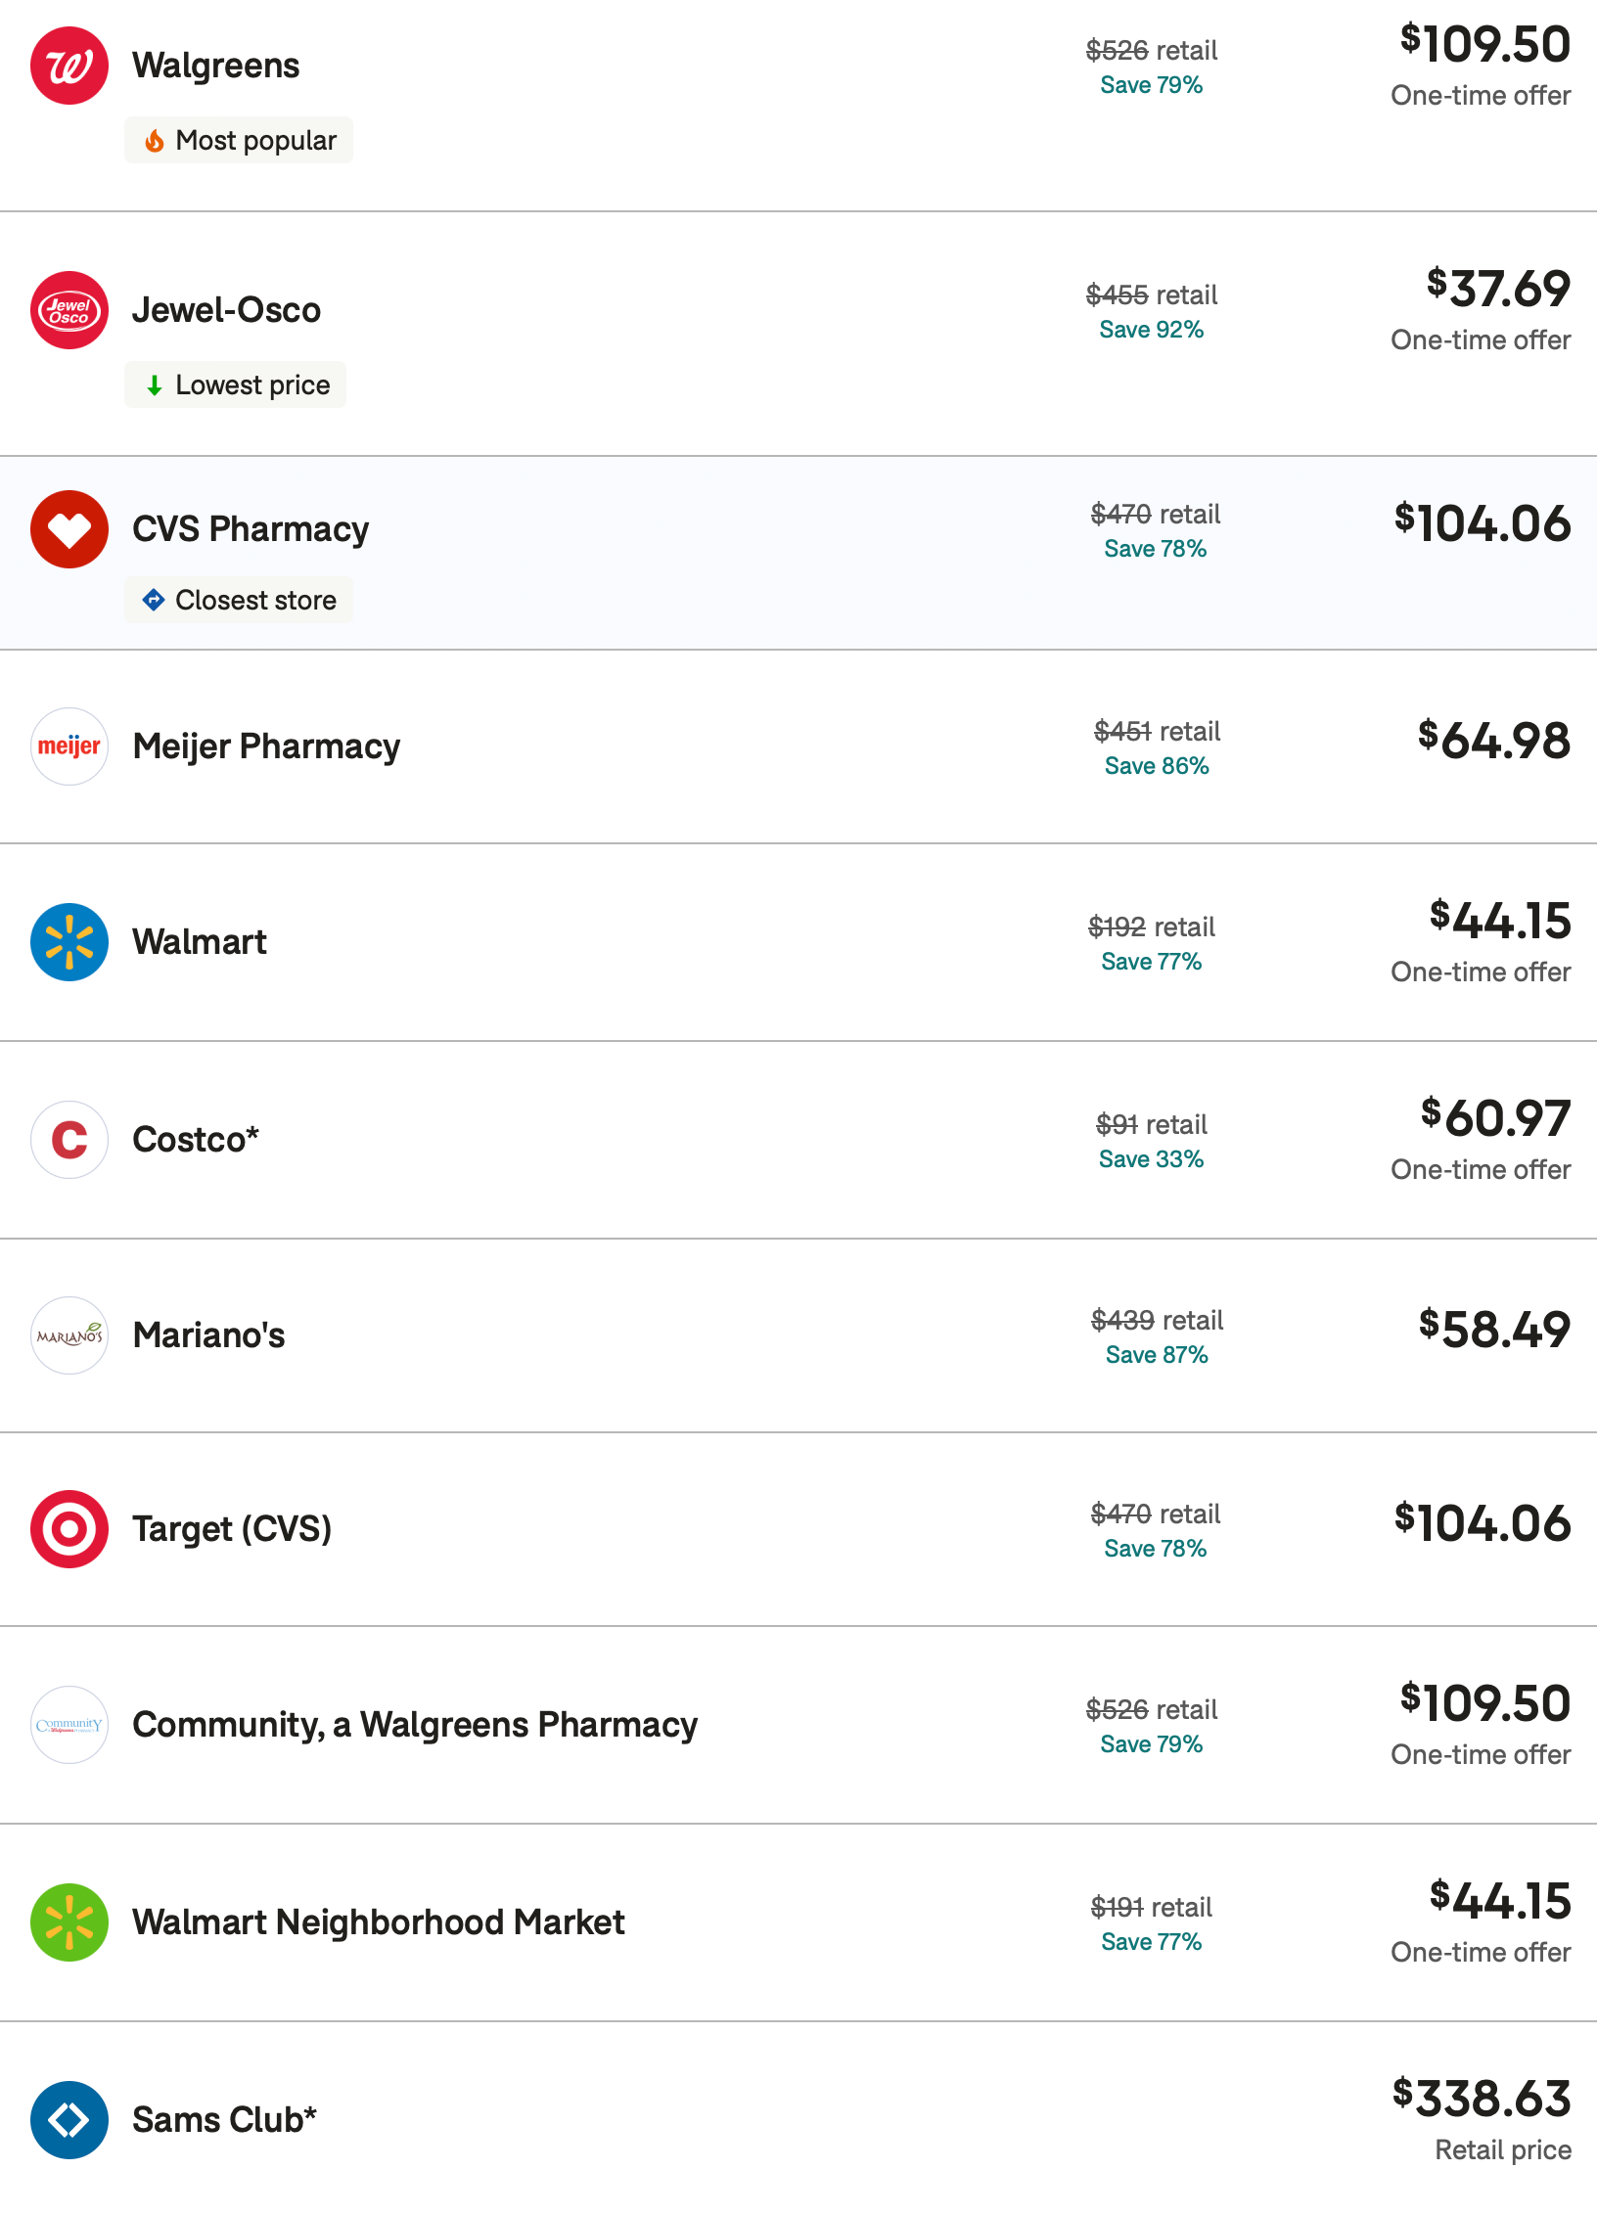The width and height of the screenshot is (1597, 2215).
Task: Click the Community Walgreens Pharmacy logo
Action: click(69, 1725)
